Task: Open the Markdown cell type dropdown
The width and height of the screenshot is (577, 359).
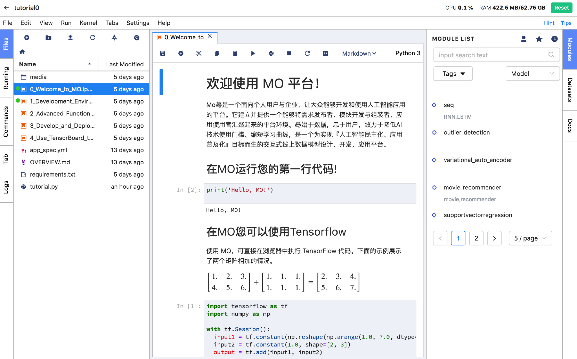Action: pyautogui.click(x=359, y=53)
